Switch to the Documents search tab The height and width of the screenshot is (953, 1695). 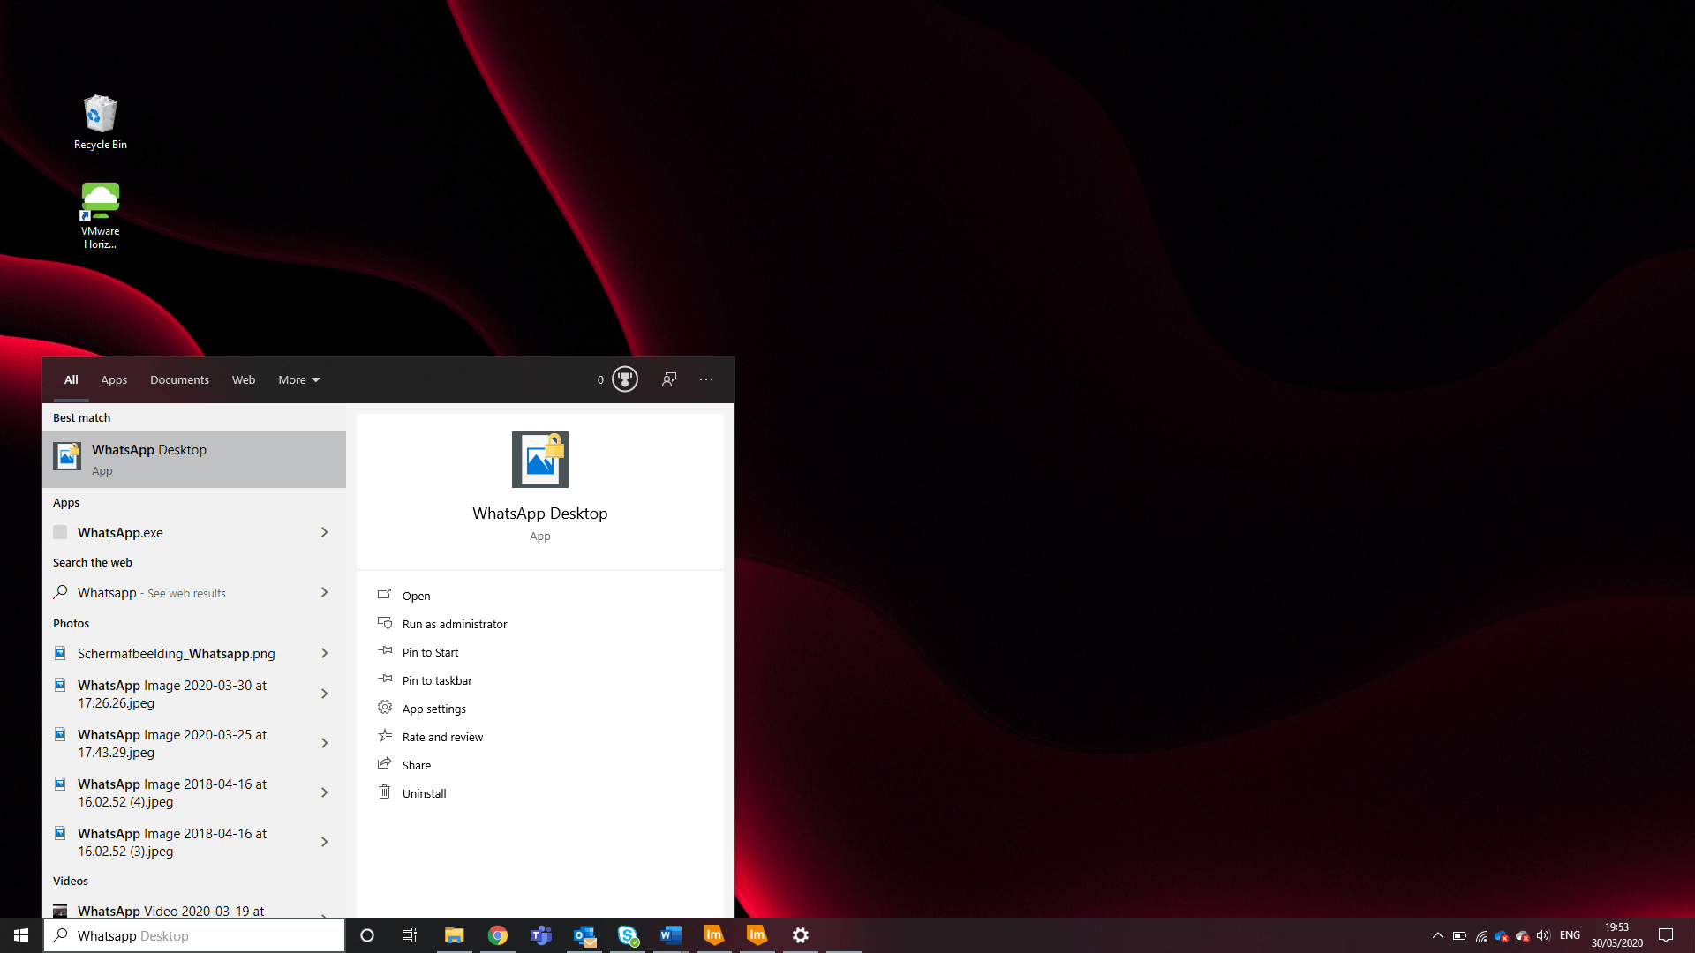(x=179, y=380)
